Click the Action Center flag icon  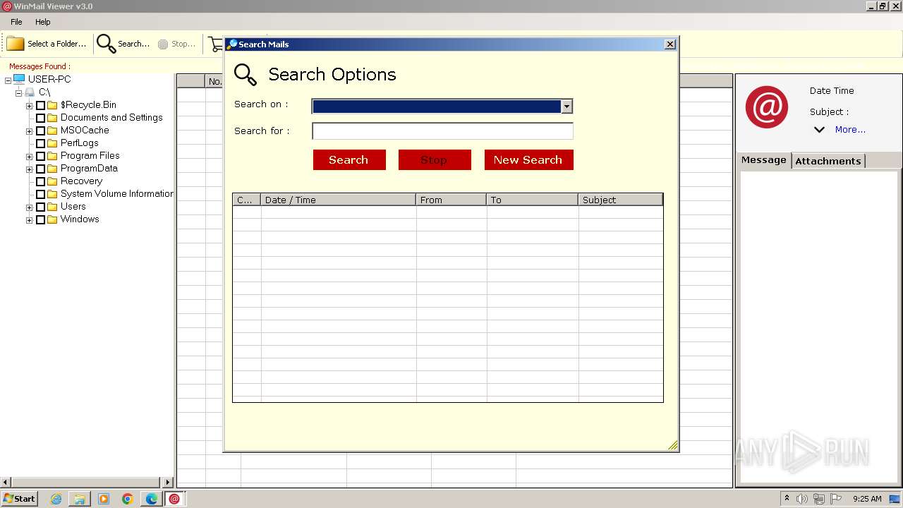(836, 499)
